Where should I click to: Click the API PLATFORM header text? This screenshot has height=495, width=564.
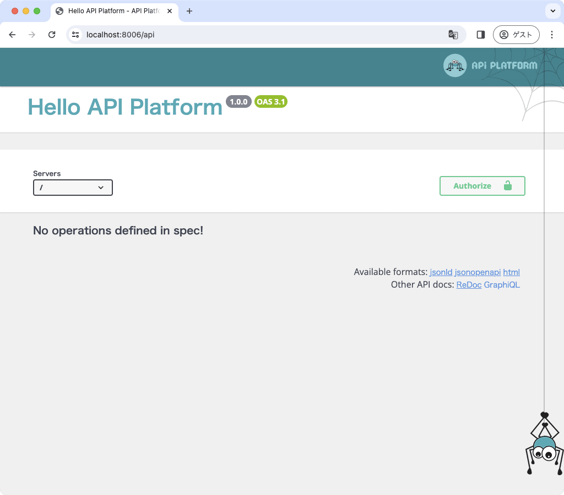505,65
